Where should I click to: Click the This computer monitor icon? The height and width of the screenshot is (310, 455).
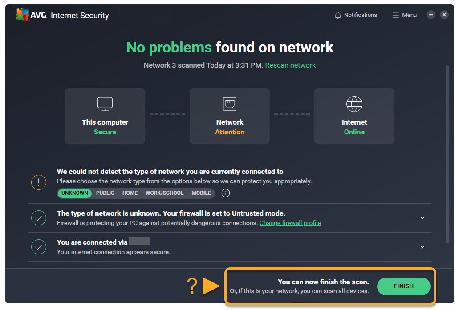tap(105, 104)
